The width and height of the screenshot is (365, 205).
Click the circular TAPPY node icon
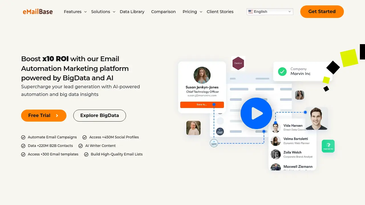click(214, 143)
